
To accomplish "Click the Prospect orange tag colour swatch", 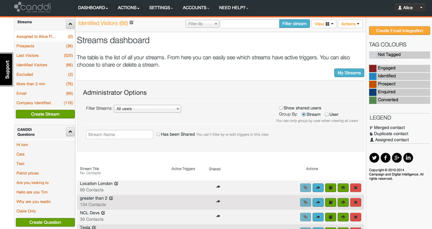I will [x=373, y=84].
